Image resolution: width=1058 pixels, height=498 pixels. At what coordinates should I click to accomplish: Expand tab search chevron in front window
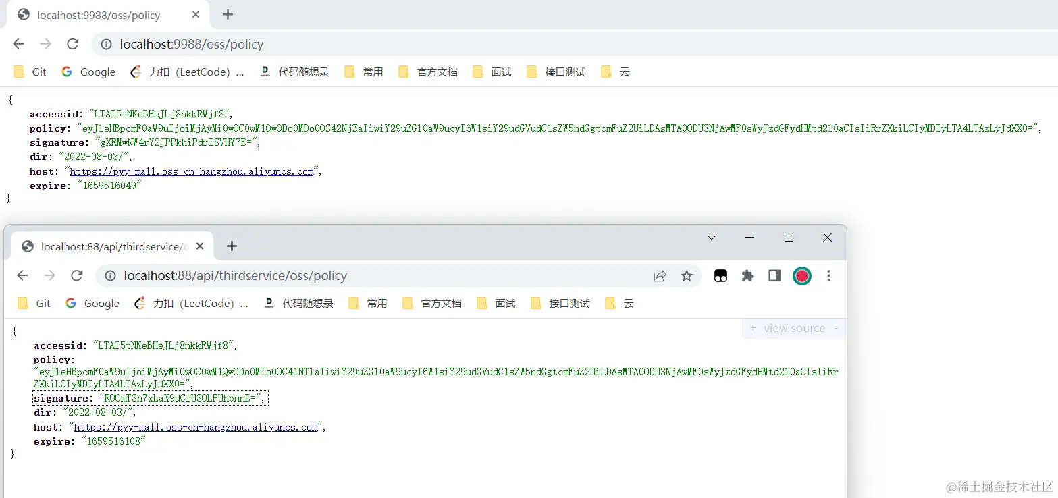point(712,238)
